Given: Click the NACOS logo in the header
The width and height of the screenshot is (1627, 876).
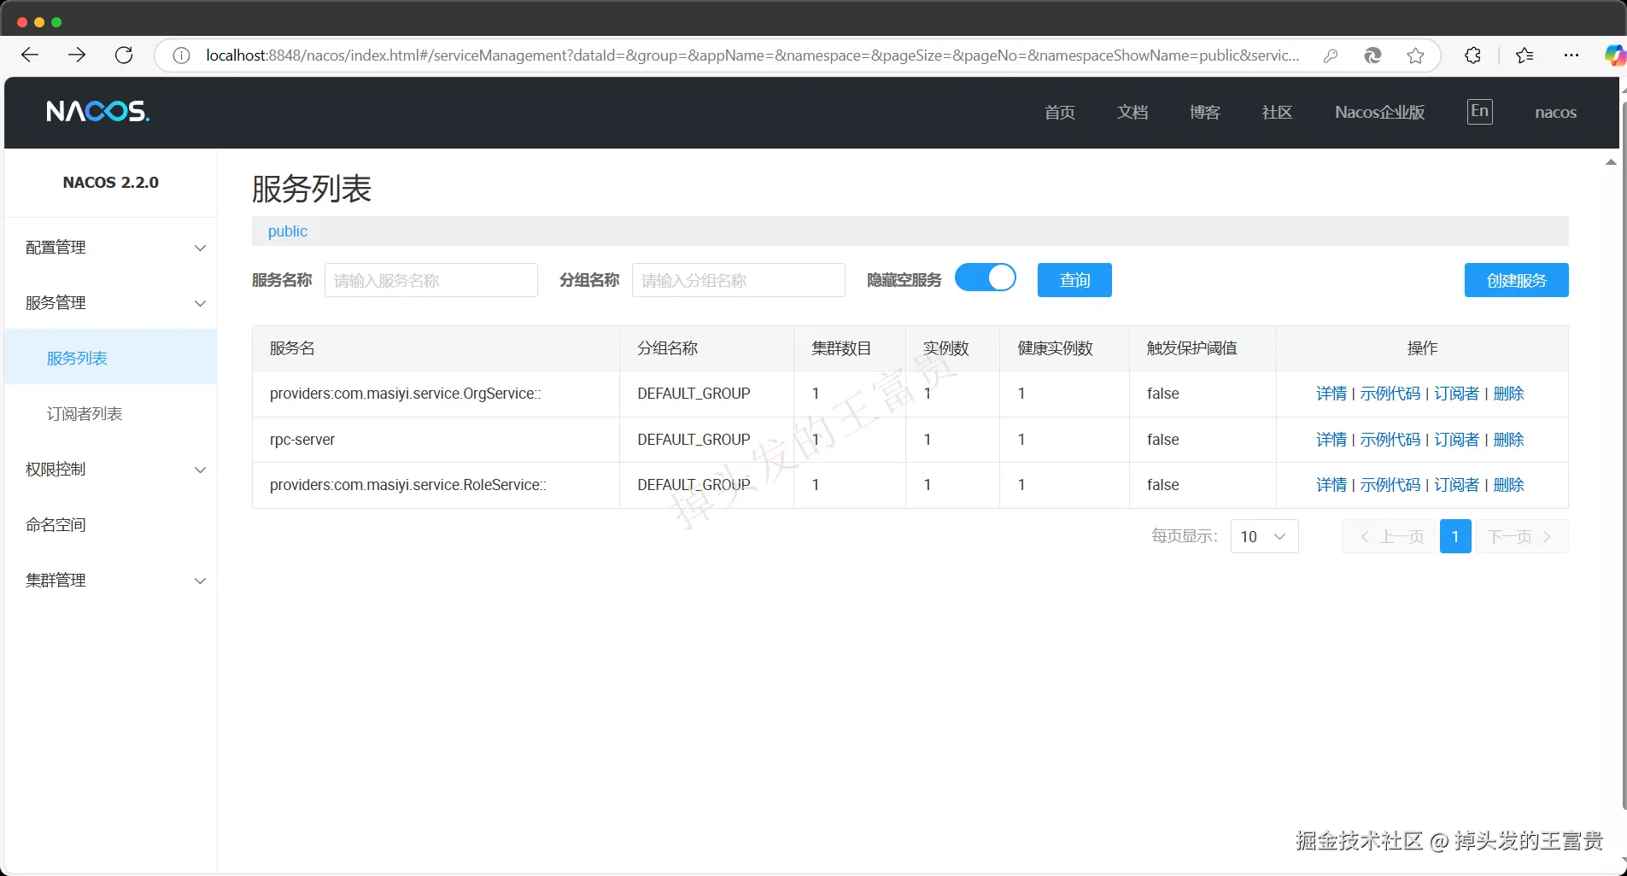Looking at the screenshot, I should (x=97, y=112).
